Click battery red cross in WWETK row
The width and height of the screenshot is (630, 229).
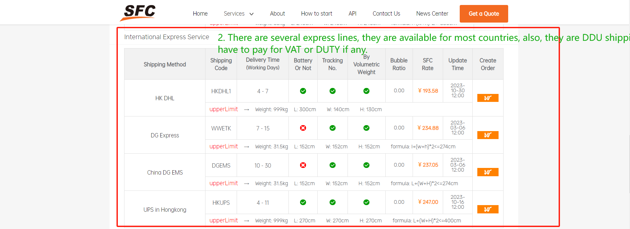click(303, 128)
